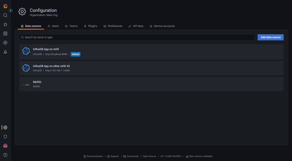Viewport: 292px width, 161px height.
Task: Open the Explore compass icon
Action: [x=5, y=43]
